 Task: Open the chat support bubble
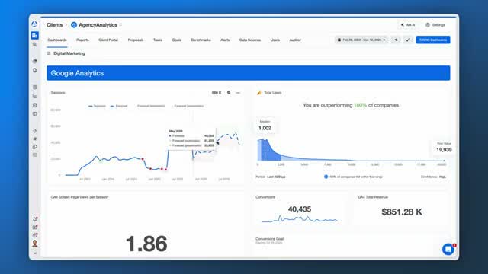pyautogui.click(x=448, y=249)
